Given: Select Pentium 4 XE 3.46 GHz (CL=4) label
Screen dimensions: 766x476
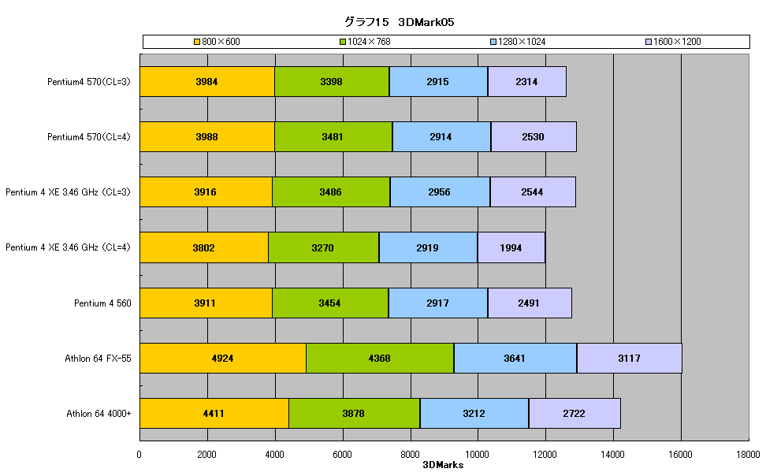Looking at the screenshot, I should click(x=68, y=247).
